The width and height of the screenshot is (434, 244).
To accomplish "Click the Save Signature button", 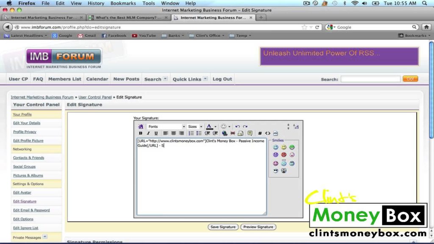I will [x=223, y=227].
